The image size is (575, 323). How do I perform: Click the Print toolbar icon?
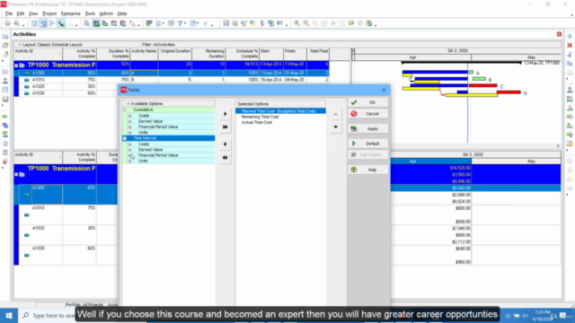point(7,23)
